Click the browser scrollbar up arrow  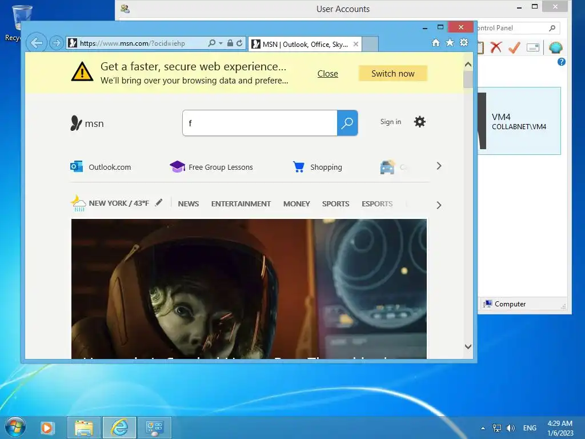point(468,65)
